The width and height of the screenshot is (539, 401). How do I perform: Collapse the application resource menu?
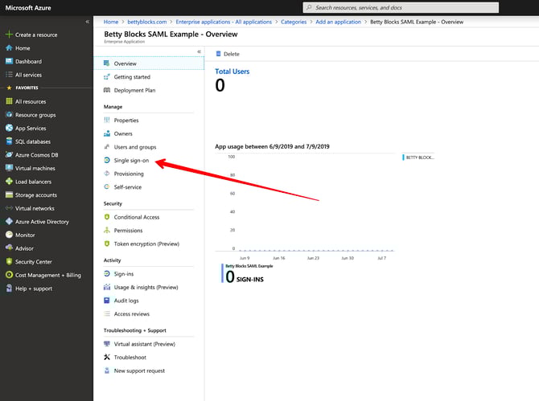coord(200,51)
